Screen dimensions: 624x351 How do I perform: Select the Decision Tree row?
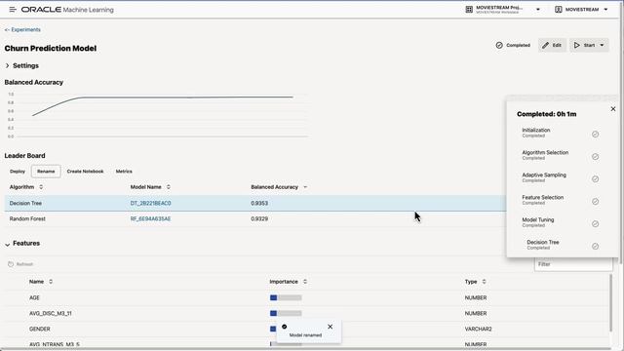pyautogui.click(x=255, y=204)
